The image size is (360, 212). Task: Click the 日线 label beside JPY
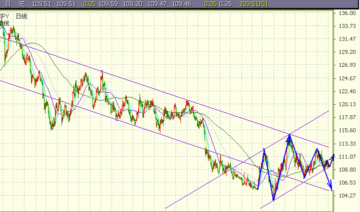pos(21,16)
